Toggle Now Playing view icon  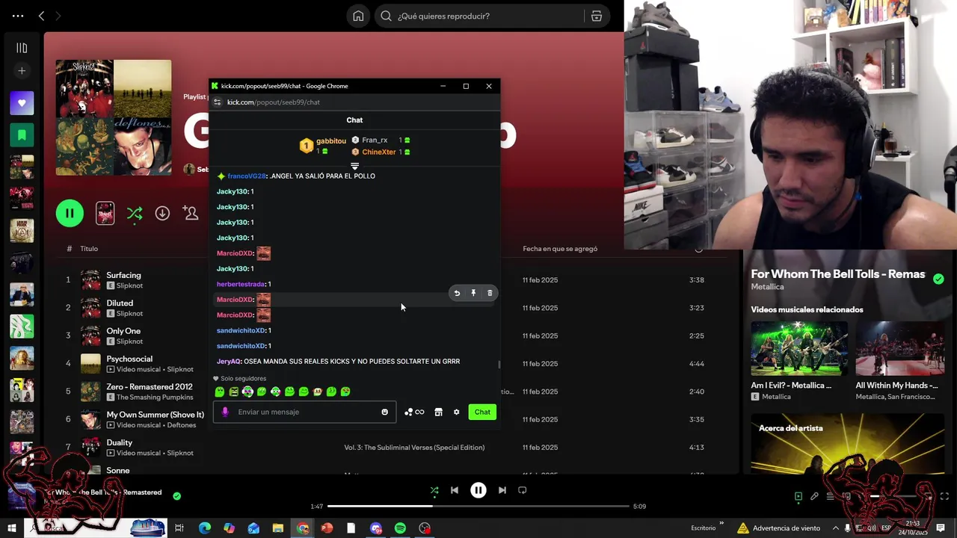(x=798, y=496)
